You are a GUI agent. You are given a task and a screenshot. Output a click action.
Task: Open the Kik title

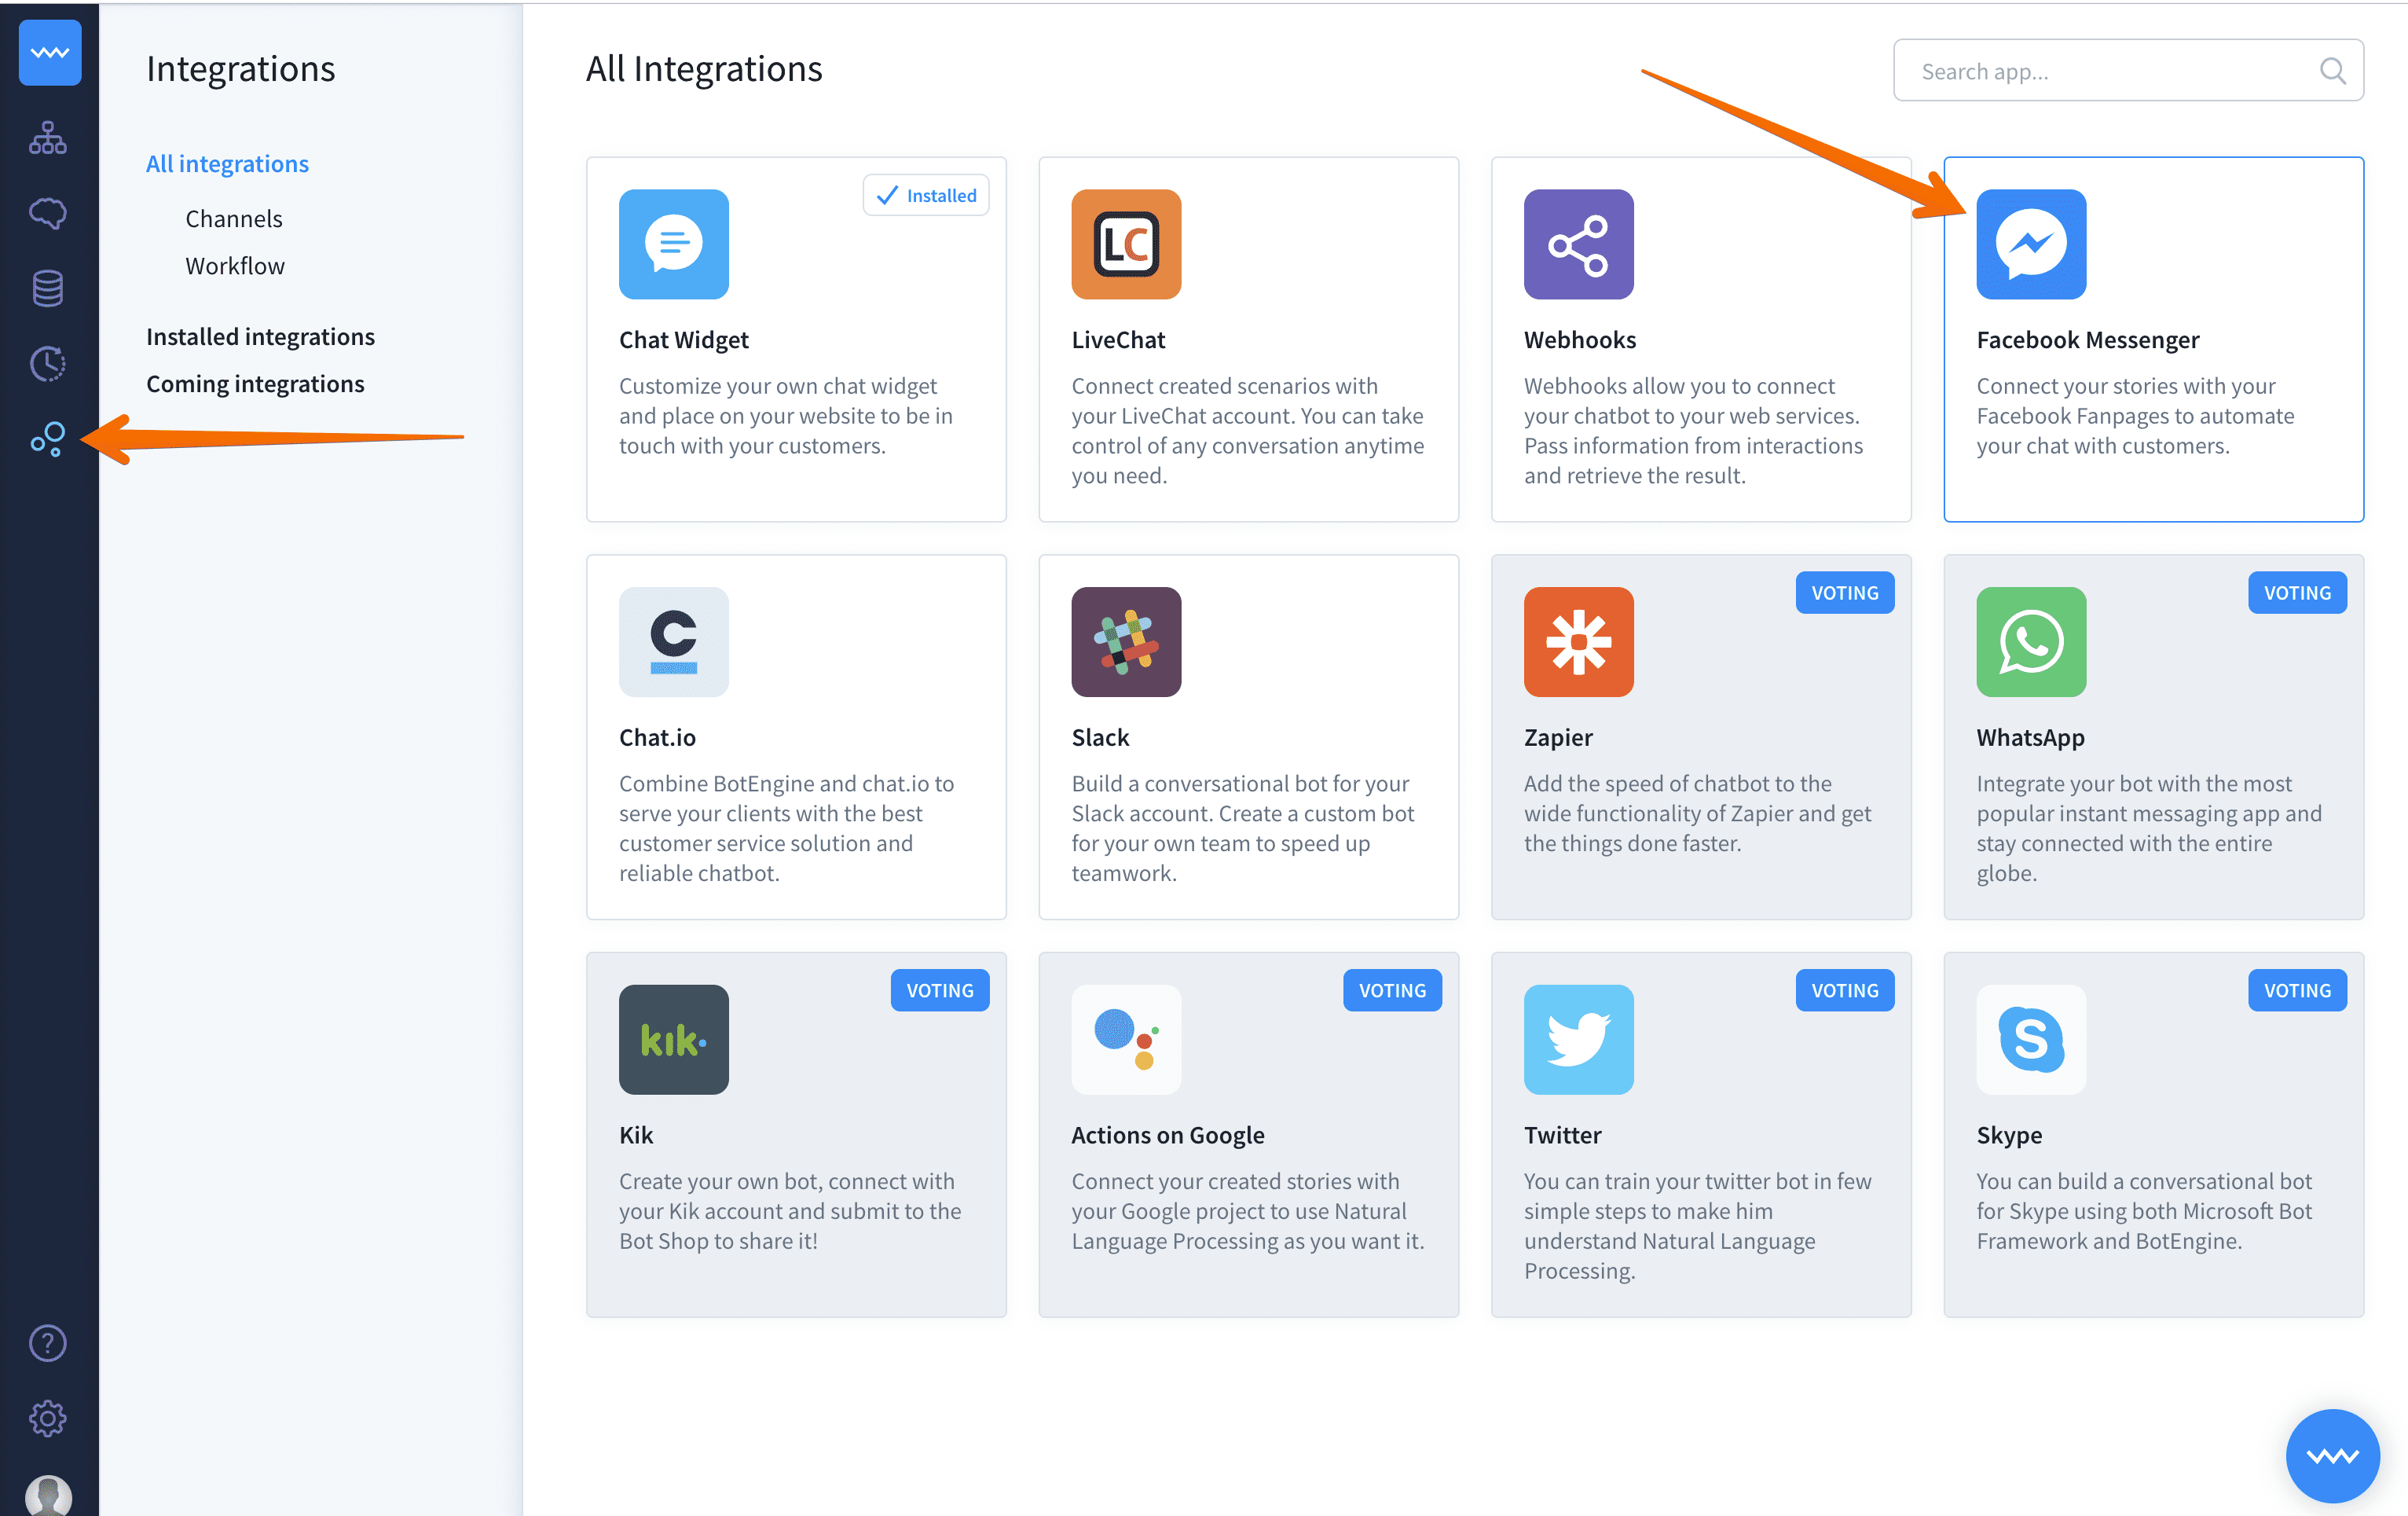click(x=636, y=1136)
